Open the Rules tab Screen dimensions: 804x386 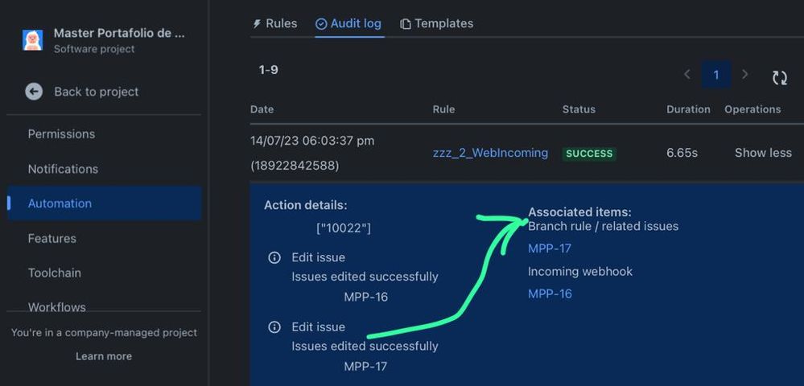tap(274, 23)
